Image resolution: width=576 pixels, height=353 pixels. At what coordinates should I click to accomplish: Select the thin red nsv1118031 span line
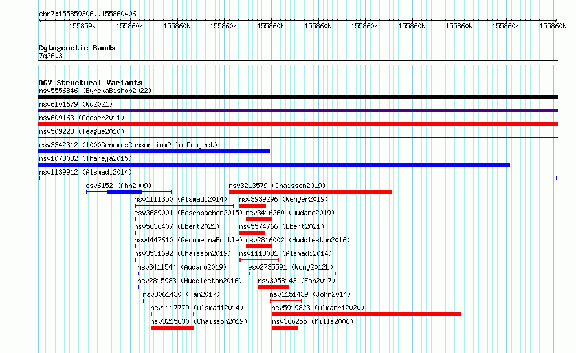point(259,260)
